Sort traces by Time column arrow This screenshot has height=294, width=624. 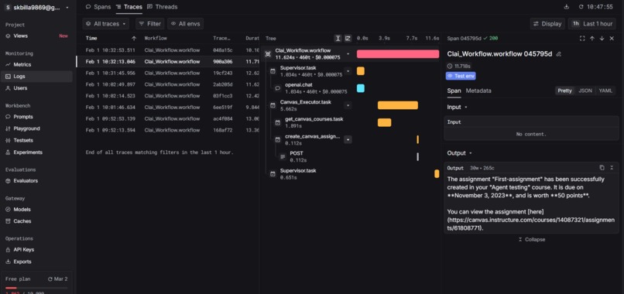click(x=134, y=39)
